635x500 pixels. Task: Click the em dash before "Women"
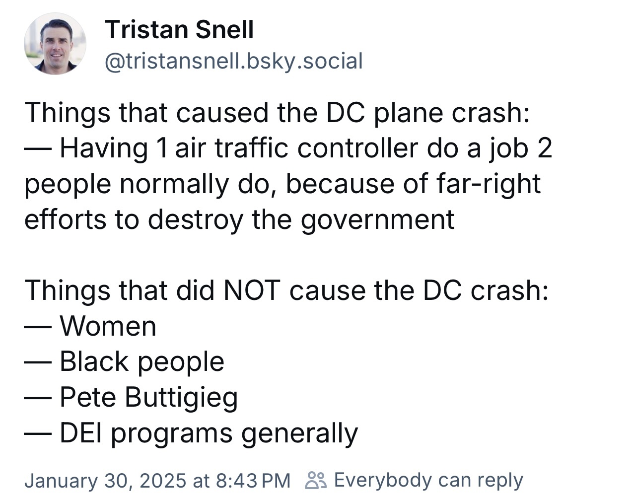tap(37, 326)
